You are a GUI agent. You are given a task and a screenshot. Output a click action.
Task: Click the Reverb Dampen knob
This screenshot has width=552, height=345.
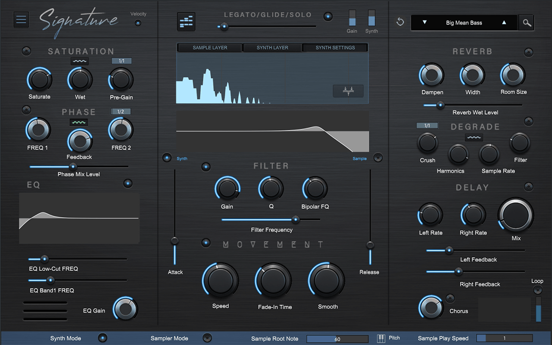(x=432, y=74)
